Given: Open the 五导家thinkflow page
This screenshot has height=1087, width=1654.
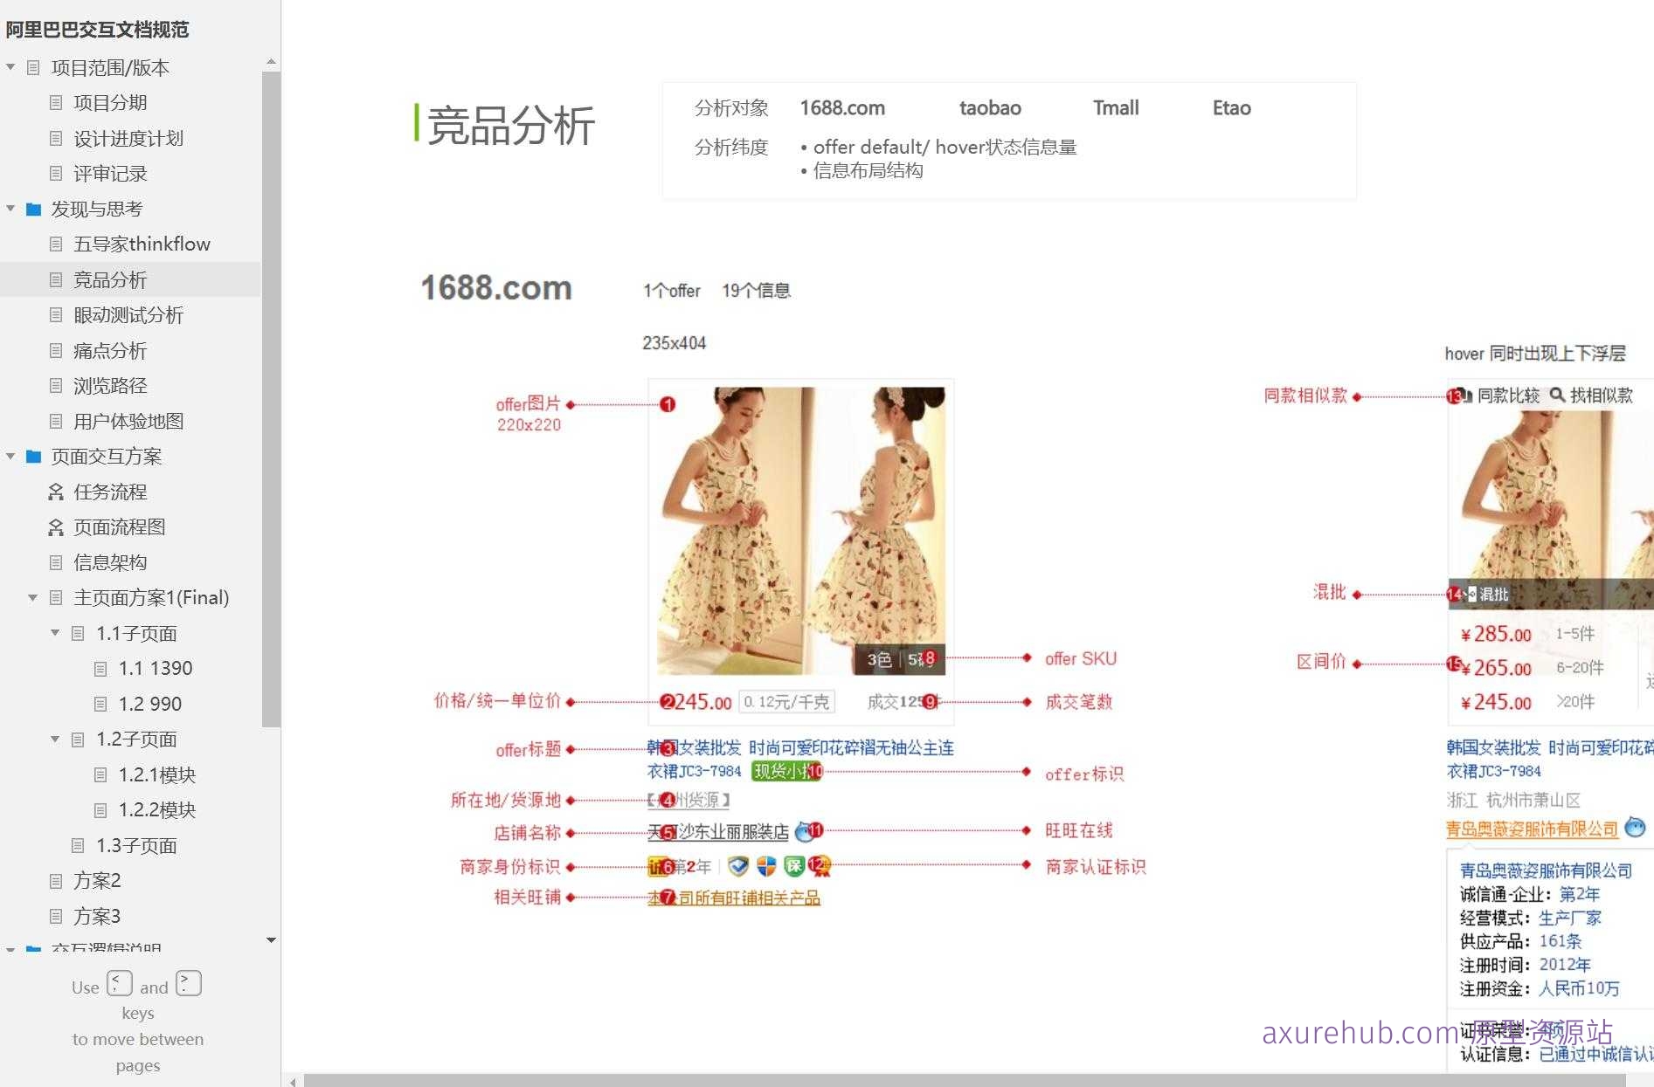Looking at the screenshot, I should tap(142, 244).
